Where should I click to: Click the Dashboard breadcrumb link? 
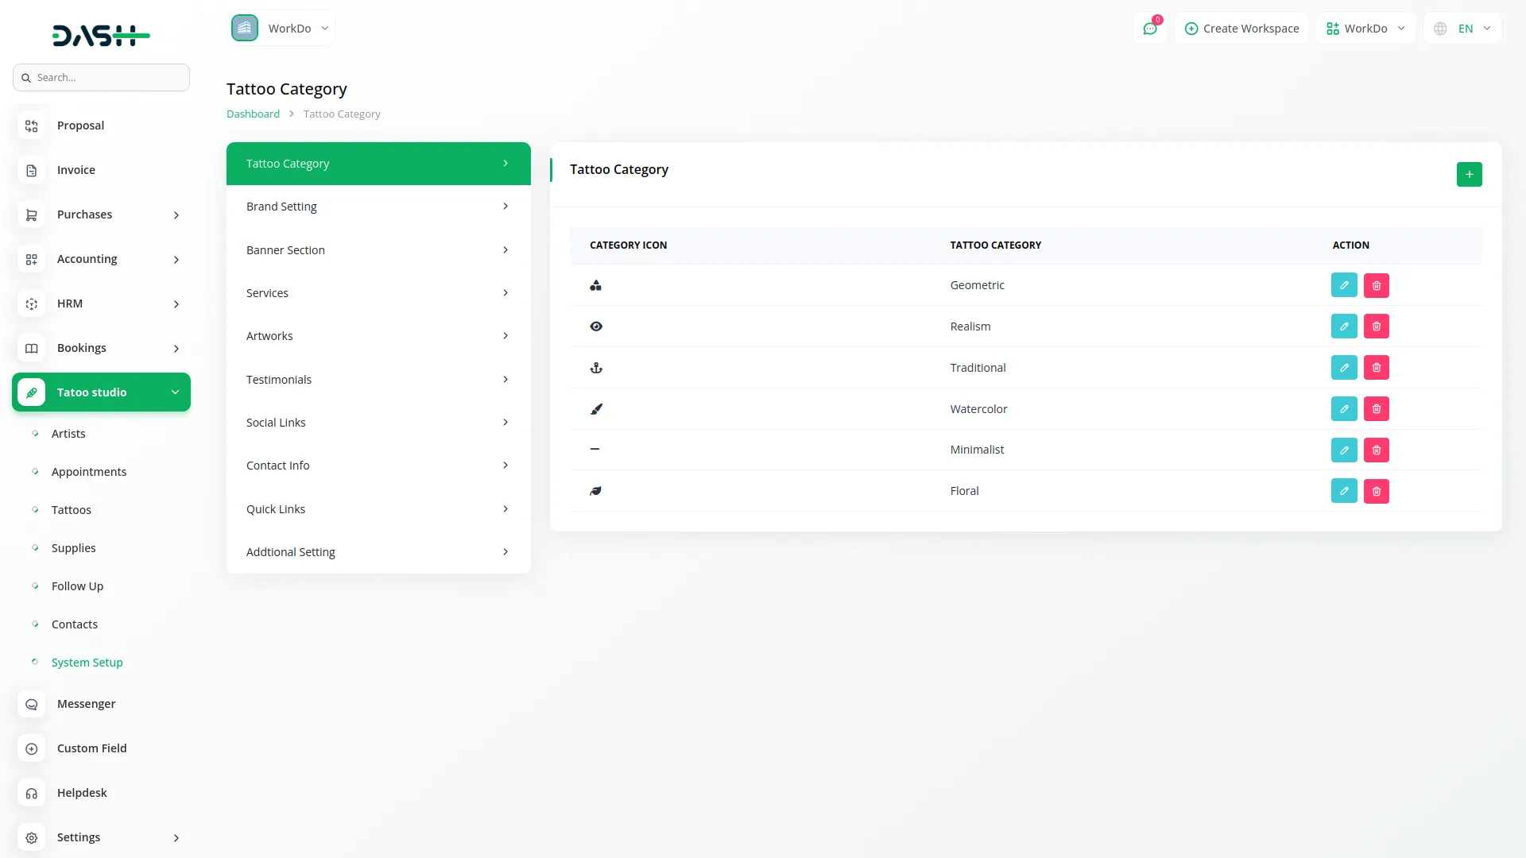pos(253,114)
